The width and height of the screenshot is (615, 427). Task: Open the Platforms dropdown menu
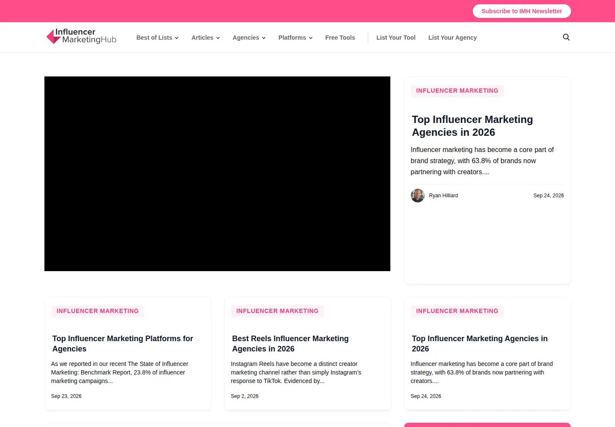[x=295, y=38]
